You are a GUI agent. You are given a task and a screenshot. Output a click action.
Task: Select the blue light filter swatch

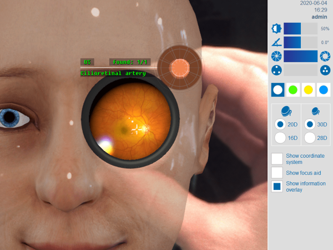pyautogui.click(x=324, y=89)
